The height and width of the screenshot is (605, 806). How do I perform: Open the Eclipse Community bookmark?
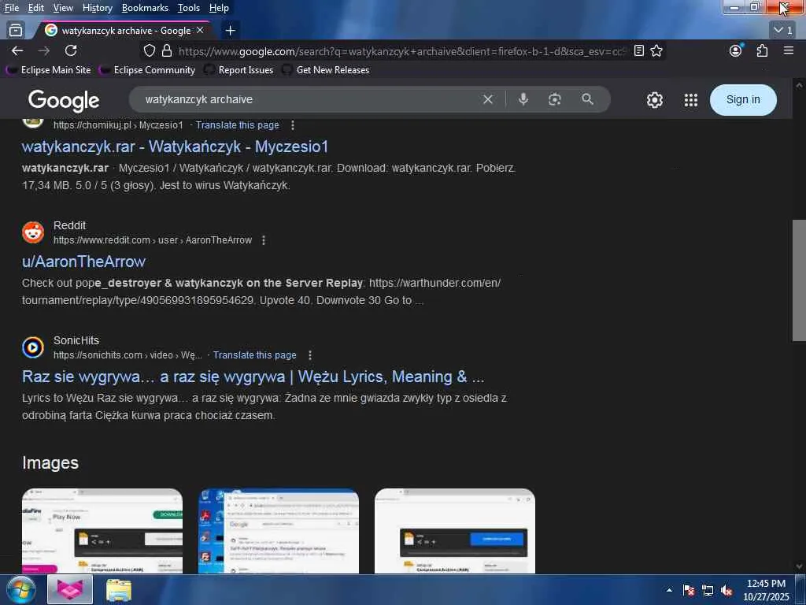[147, 69]
